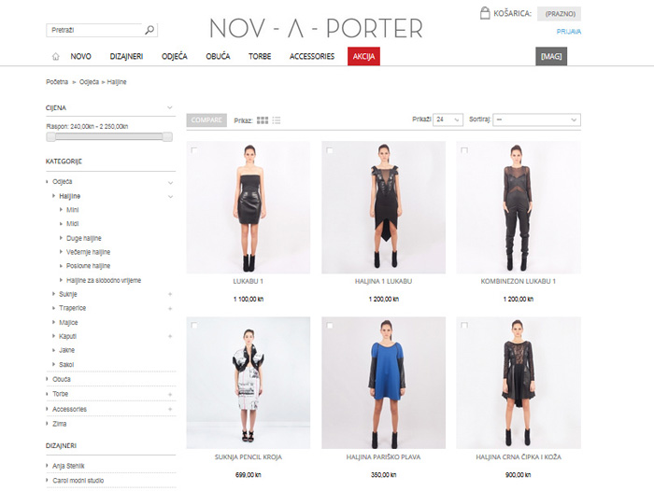The width and height of the screenshot is (654, 491).
Task: Open the red Akcija menu tab
Action: click(x=363, y=56)
